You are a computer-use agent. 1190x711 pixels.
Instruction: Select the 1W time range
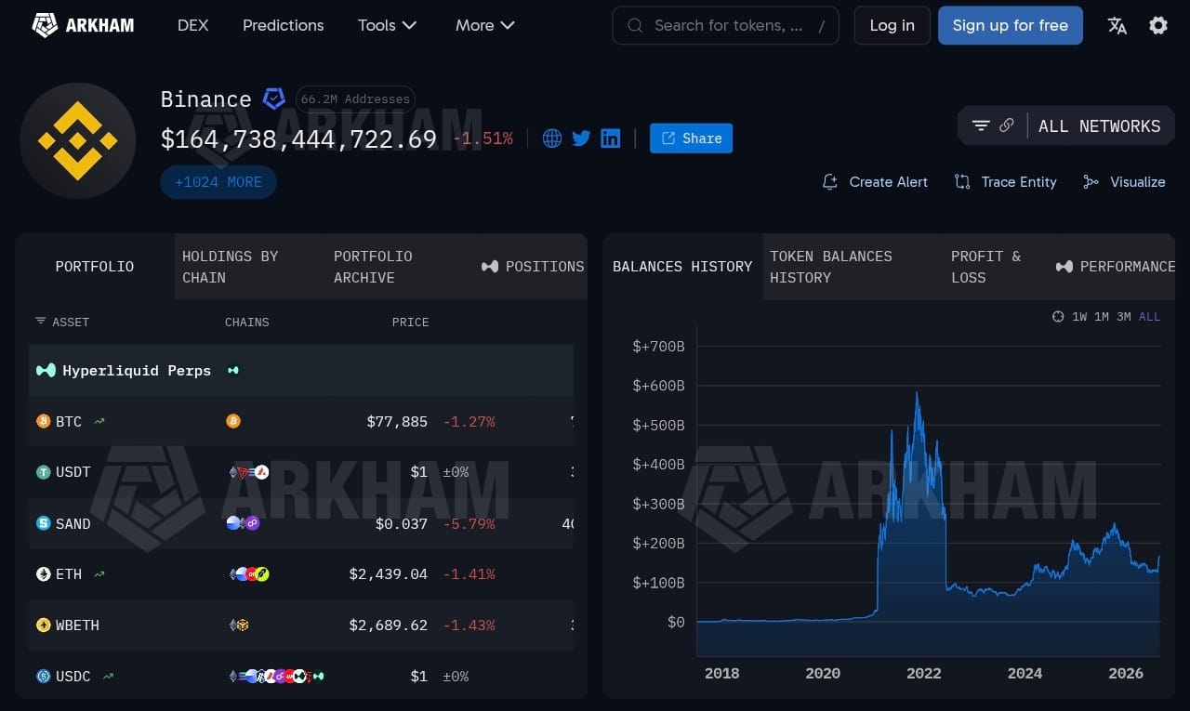click(1079, 317)
